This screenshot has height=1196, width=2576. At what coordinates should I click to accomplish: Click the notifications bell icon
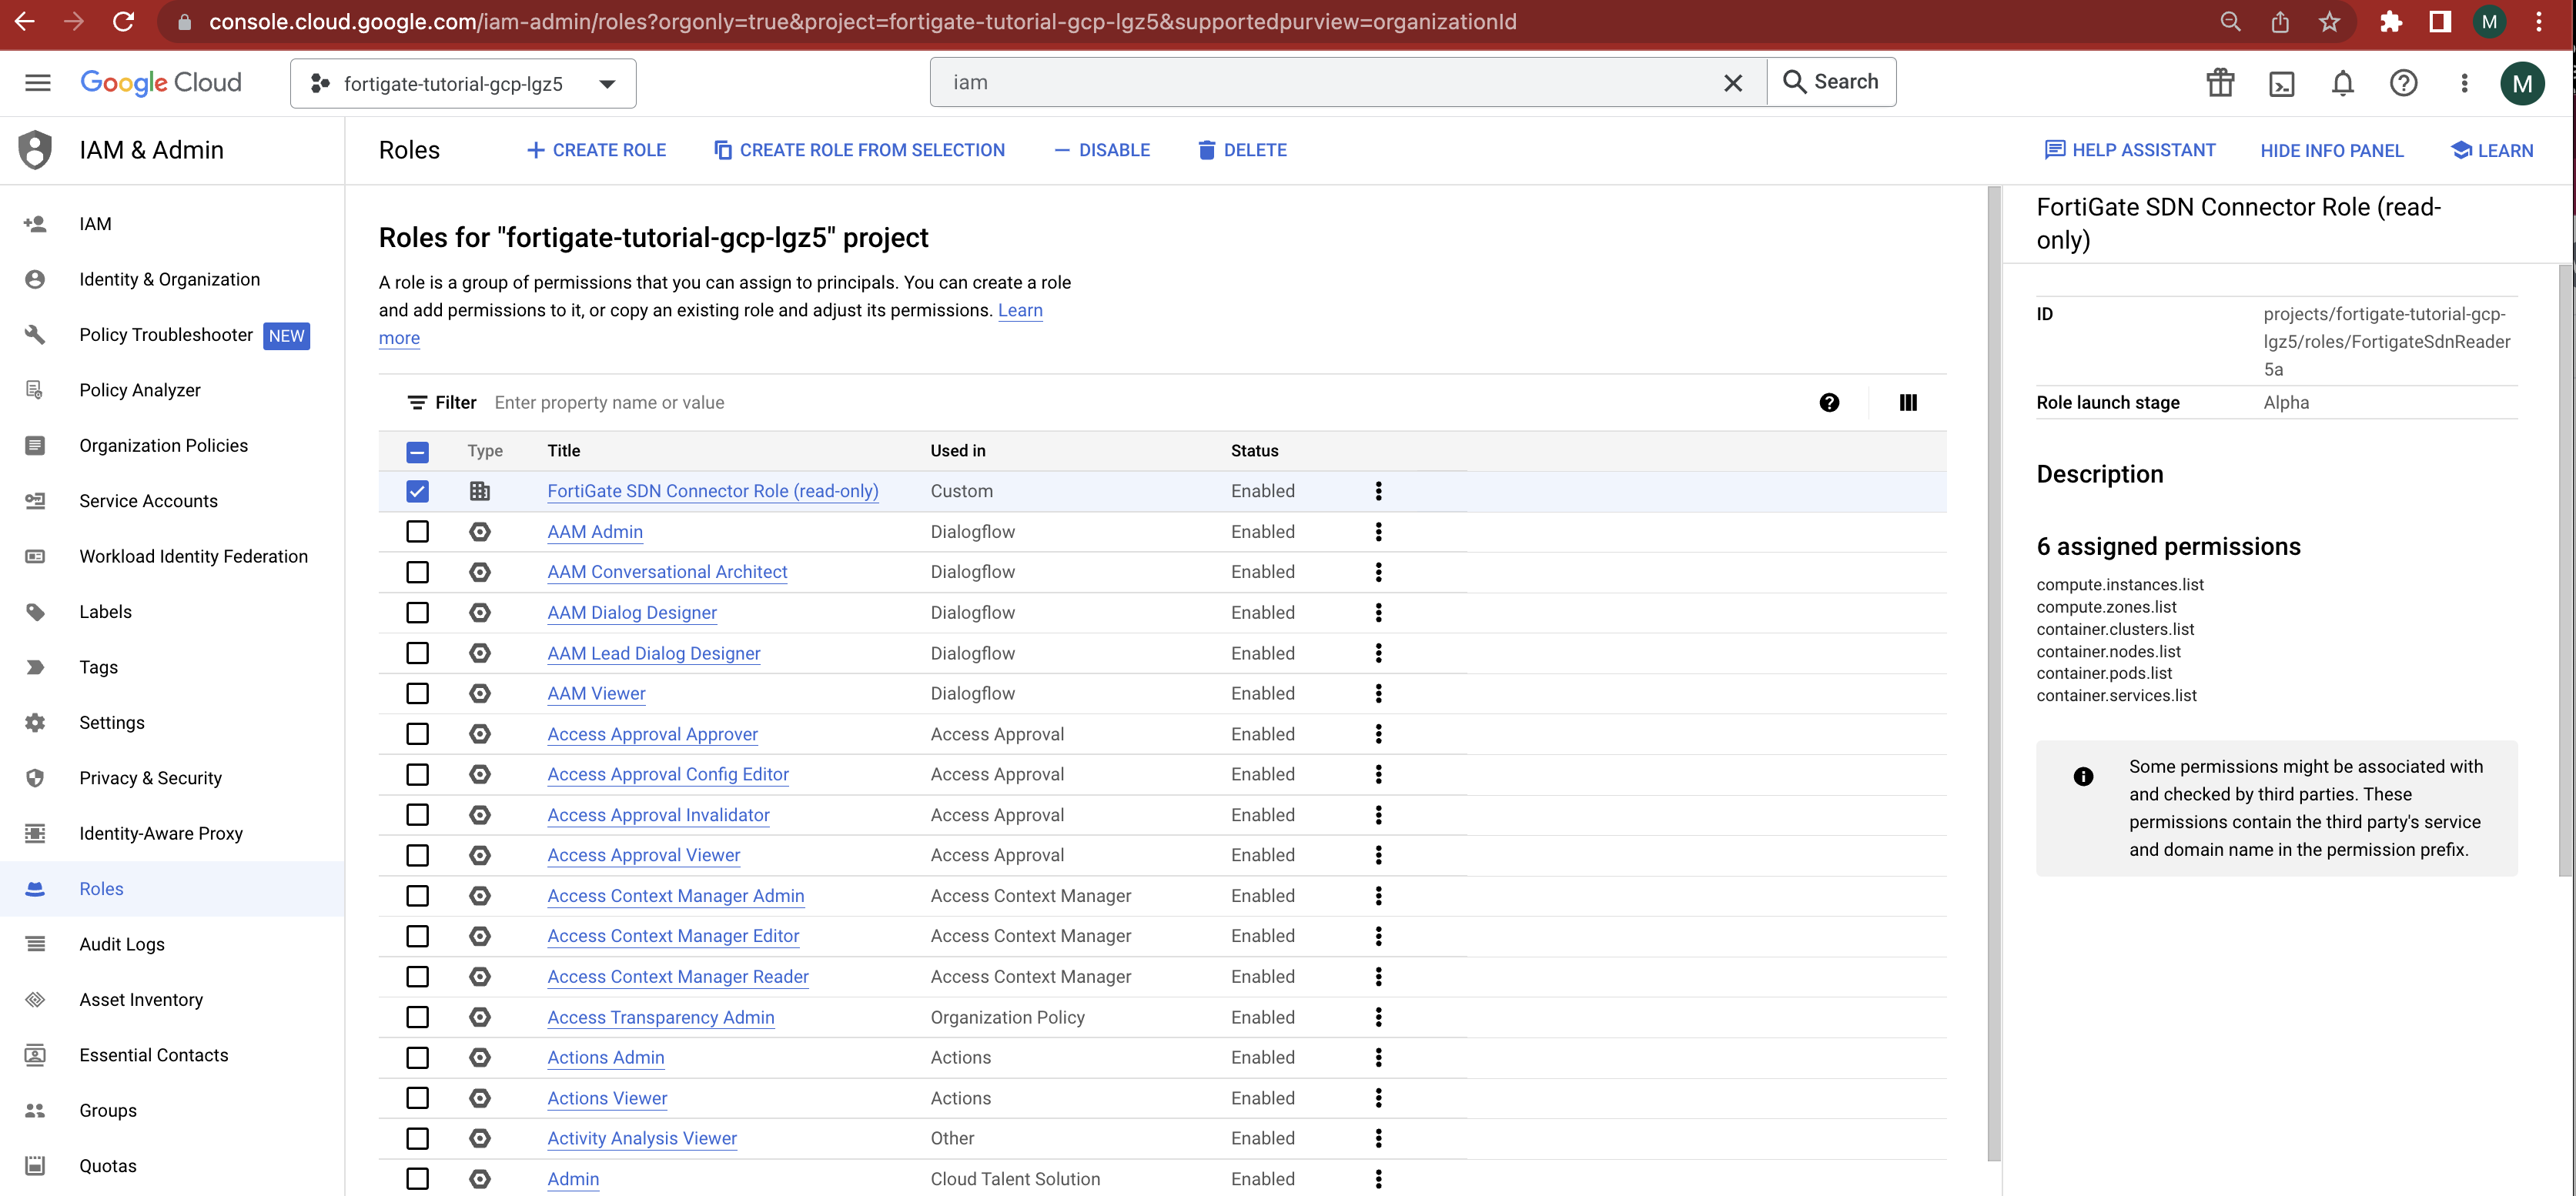tap(2342, 83)
